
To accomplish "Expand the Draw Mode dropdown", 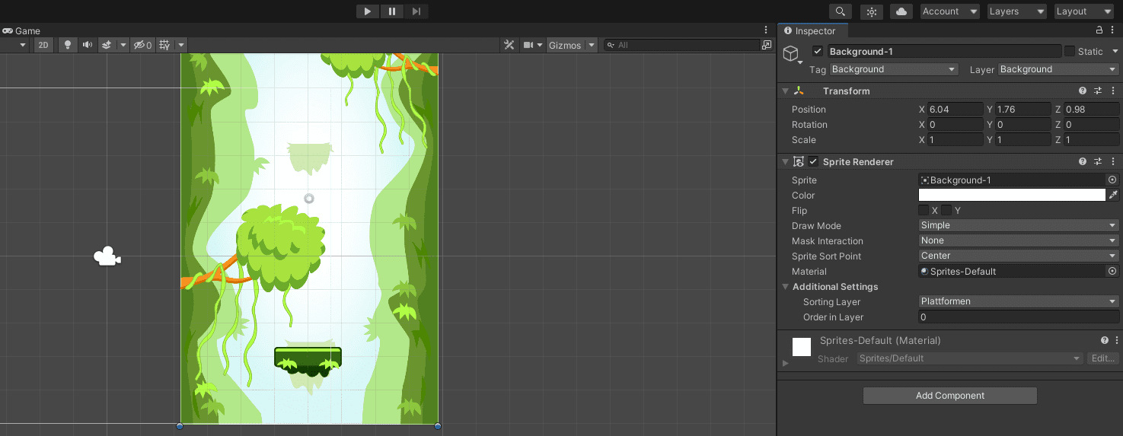I will coord(1018,225).
